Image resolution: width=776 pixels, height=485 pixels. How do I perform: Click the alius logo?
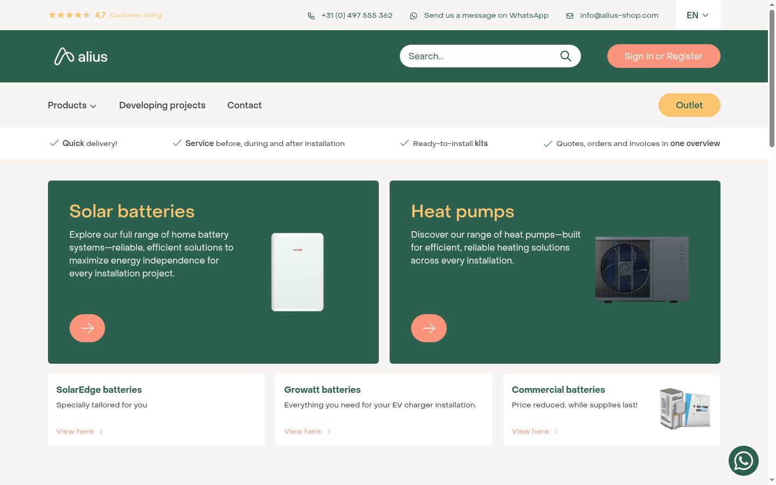(x=81, y=56)
